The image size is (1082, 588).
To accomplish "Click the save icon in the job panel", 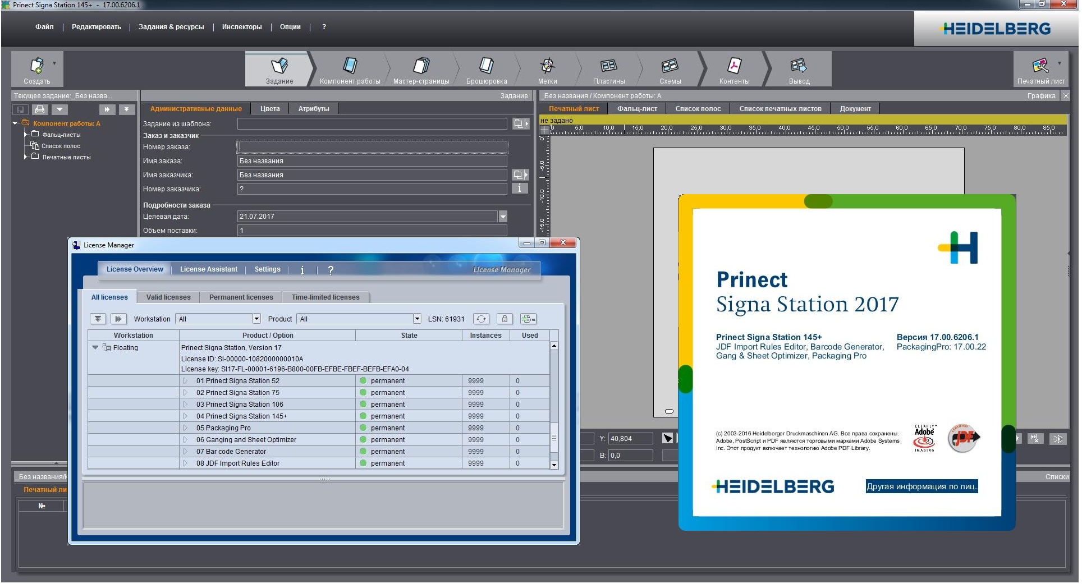I will click(21, 109).
